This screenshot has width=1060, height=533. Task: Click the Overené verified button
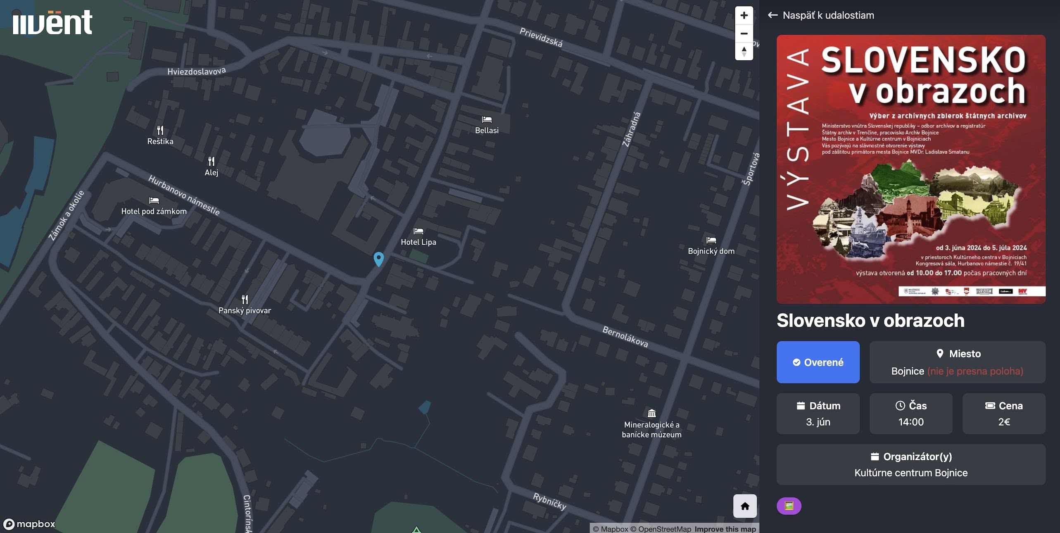tap(818, 362)
